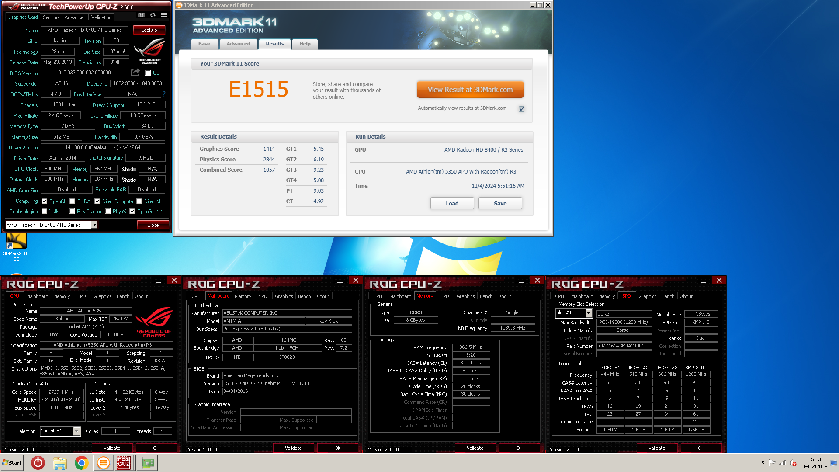Minimize the first ROG CPU-Z window (CPU tab)
The image size is (839, 472).
click(159, 282)
